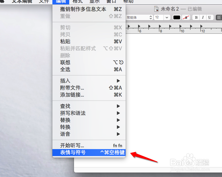
Task: Open the 格式 menu
Action: [x=77, y=1]
